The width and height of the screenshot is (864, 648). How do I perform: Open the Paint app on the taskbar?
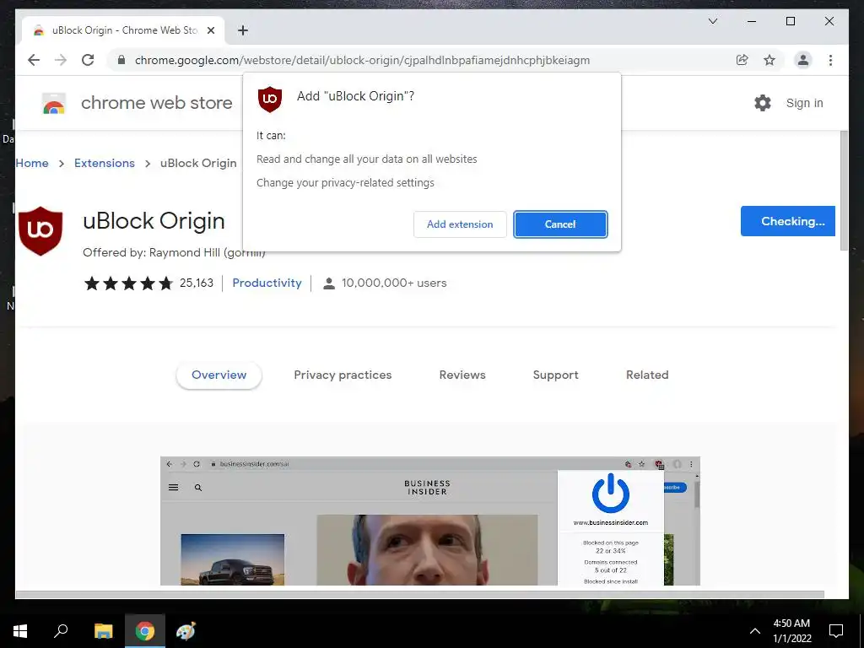pos(186,631)
